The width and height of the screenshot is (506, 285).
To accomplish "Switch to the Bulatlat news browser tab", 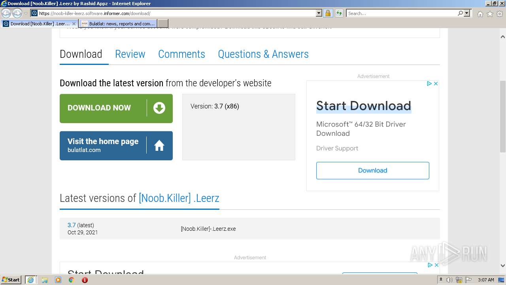I will [x=118, y=24].
